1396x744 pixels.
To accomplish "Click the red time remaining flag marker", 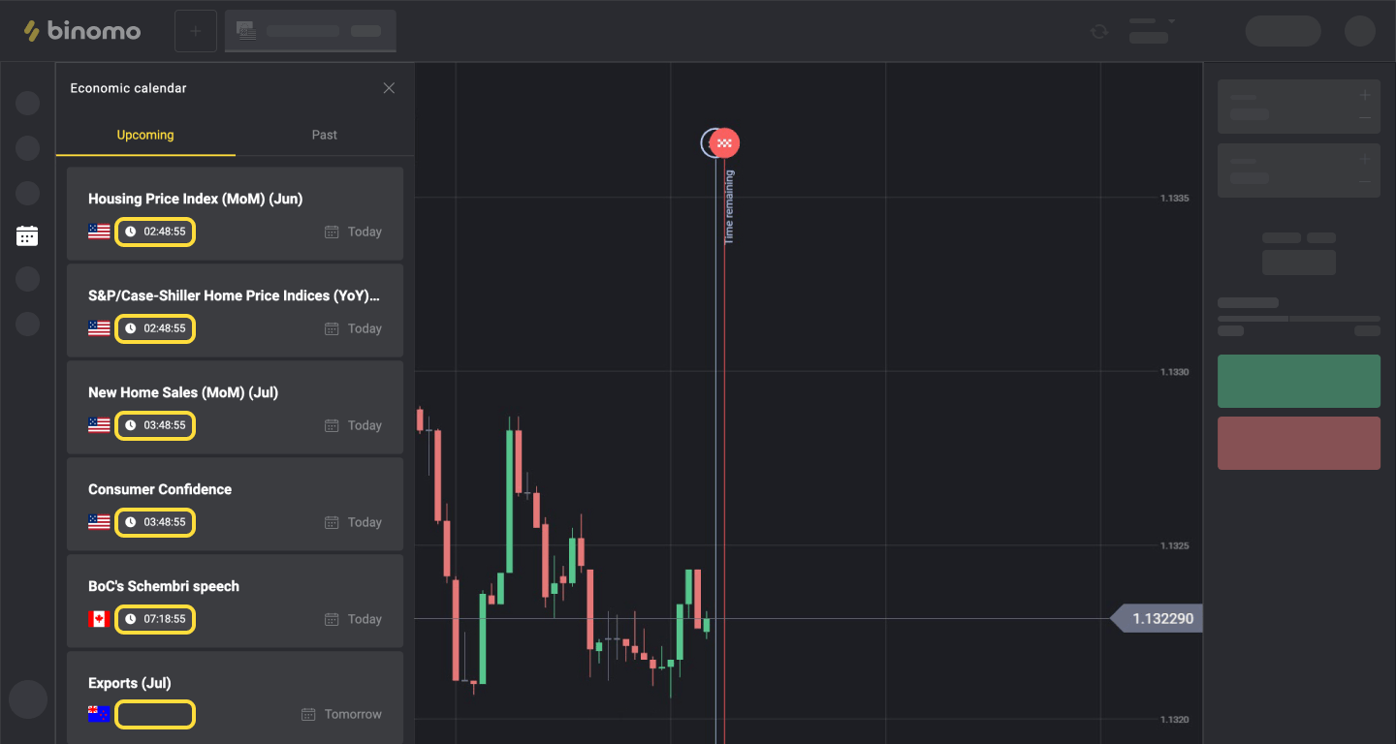I will [x=724, y=143].
